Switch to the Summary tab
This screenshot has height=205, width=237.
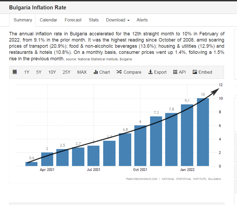click(x=23, y=20)
